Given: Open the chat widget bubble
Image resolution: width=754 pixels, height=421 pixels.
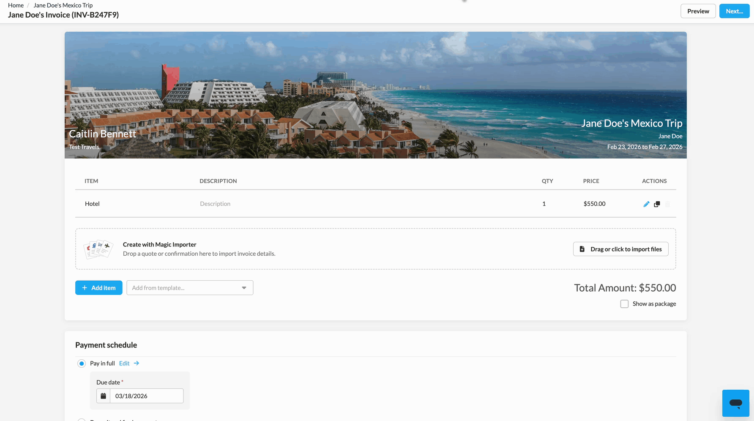Looking at the screenshot, I should point(735,403).
